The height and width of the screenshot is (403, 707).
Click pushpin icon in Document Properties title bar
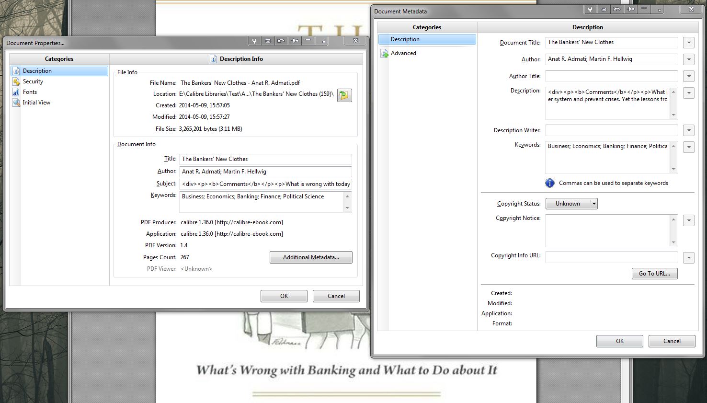(295, 41)
